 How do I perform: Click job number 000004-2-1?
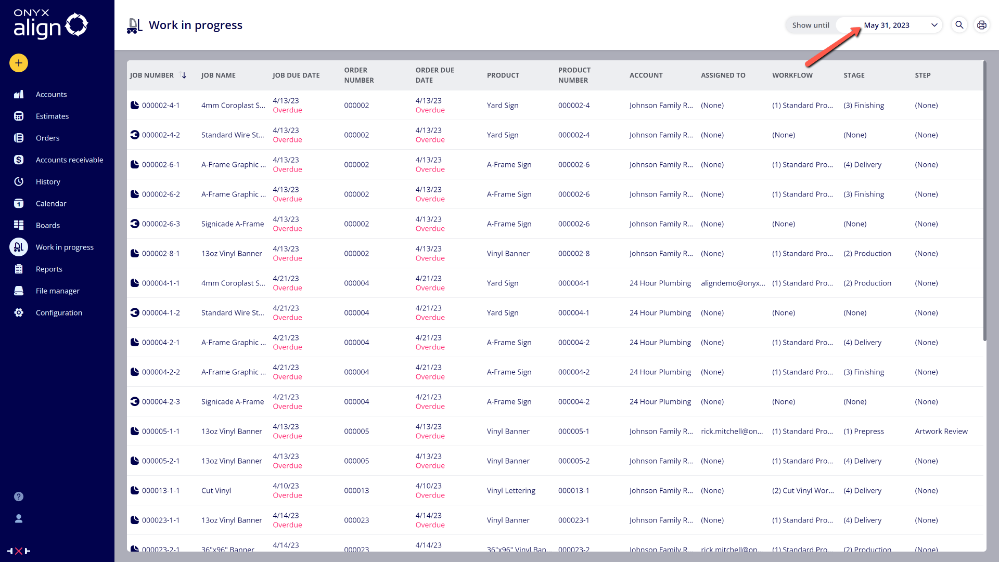(x=161, y=342)
